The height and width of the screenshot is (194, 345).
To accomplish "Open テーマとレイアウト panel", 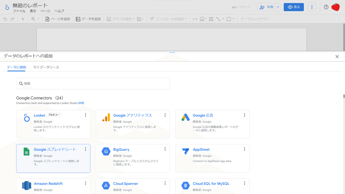I will click(x=255, y=19).
